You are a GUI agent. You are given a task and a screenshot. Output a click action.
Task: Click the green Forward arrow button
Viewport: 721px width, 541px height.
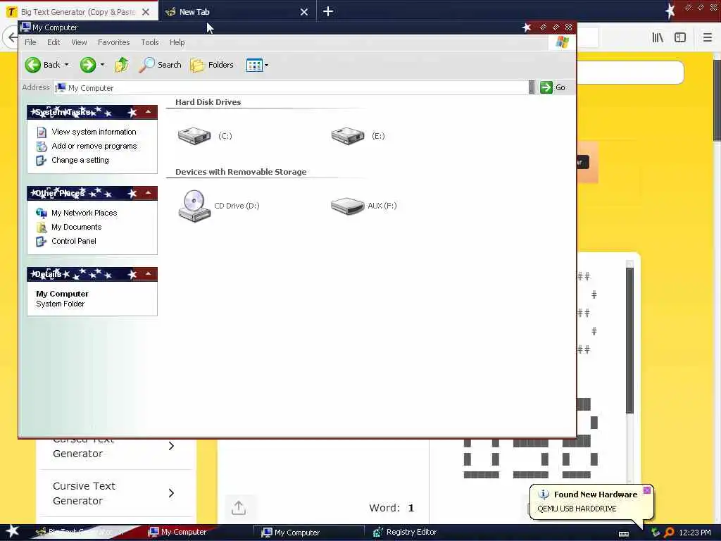pos(88,65)
